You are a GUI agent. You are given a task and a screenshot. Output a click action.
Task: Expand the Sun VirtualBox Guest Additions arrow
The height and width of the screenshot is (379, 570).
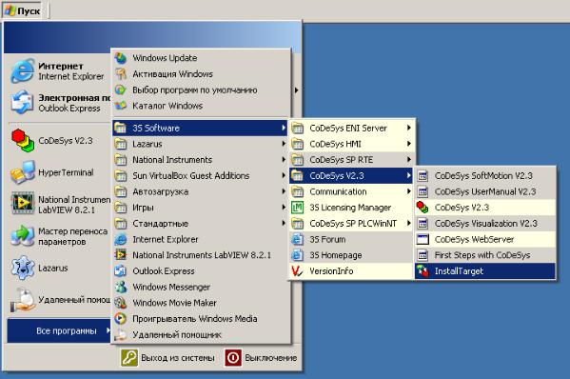pos(284,175)
